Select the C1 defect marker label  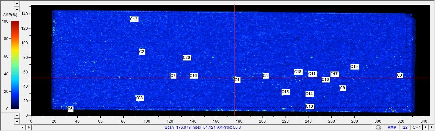[x=237, y=80]
